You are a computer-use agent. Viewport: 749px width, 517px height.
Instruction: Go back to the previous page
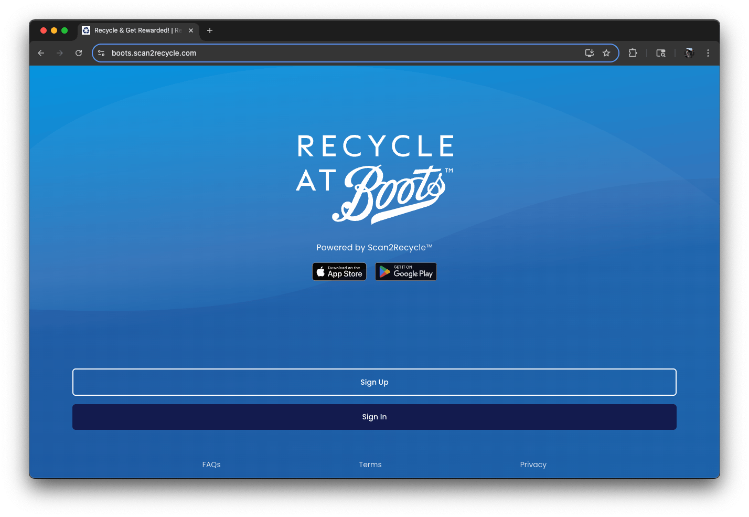41,53
